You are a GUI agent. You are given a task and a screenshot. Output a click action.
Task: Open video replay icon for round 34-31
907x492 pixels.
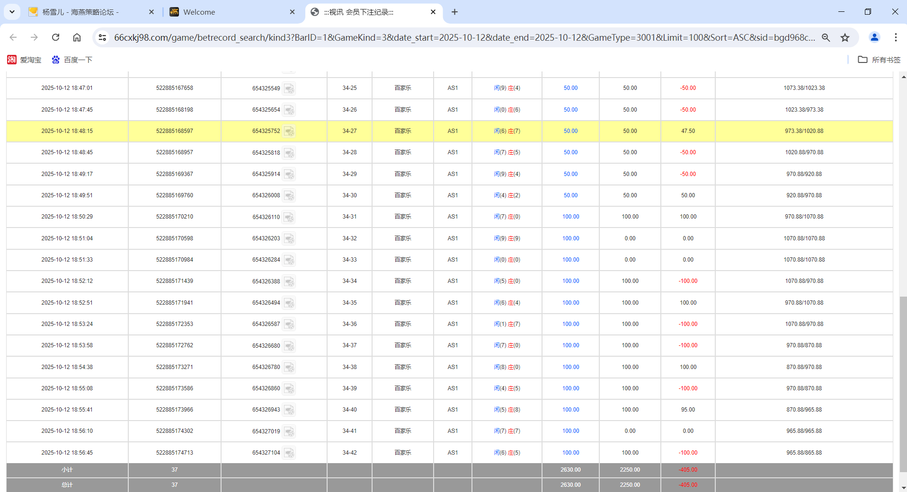[x=290, y=217]
